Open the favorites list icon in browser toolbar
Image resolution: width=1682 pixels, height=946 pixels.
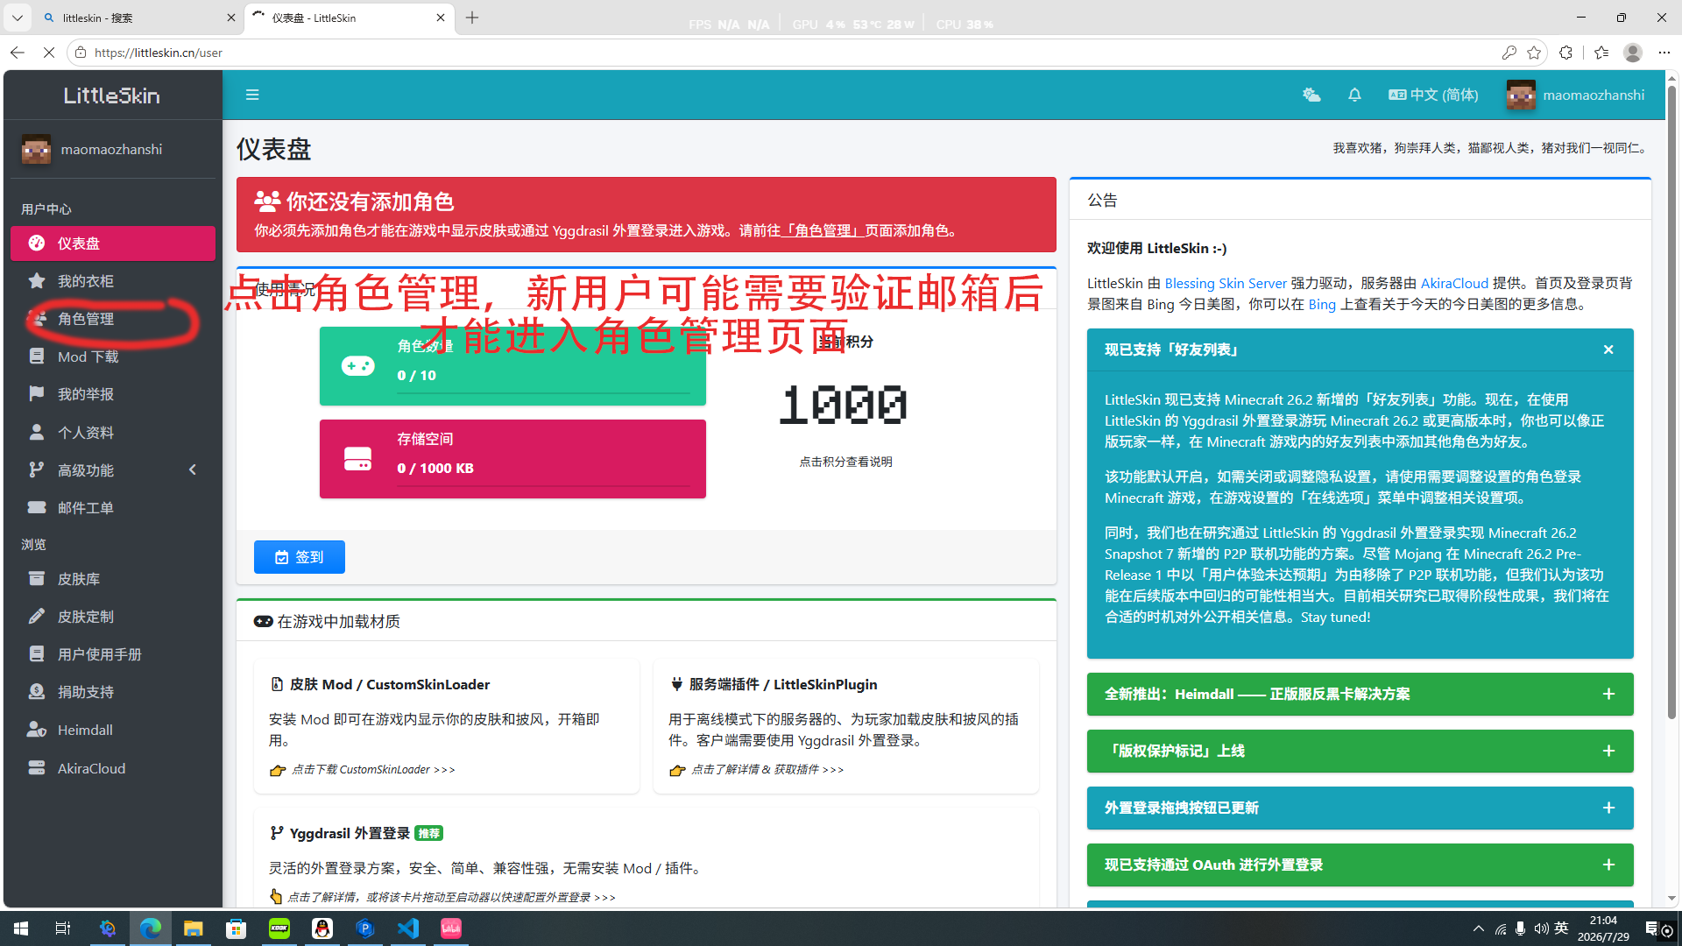click(x=1601, y=53)
